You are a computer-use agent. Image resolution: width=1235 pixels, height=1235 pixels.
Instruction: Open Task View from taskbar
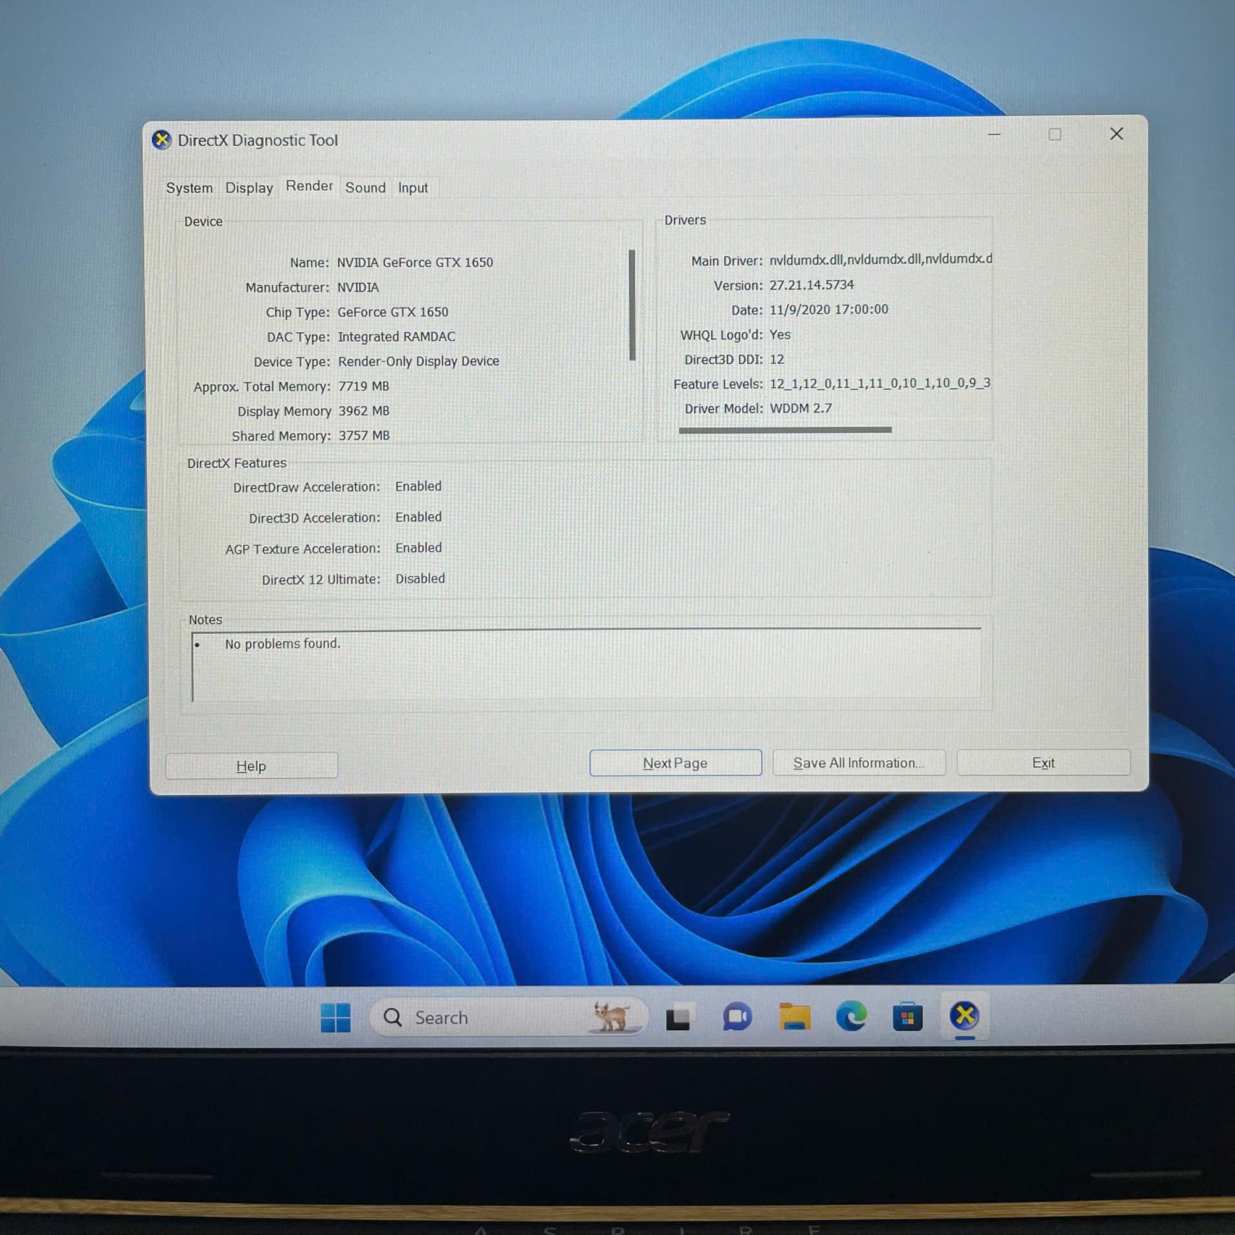678,1018
